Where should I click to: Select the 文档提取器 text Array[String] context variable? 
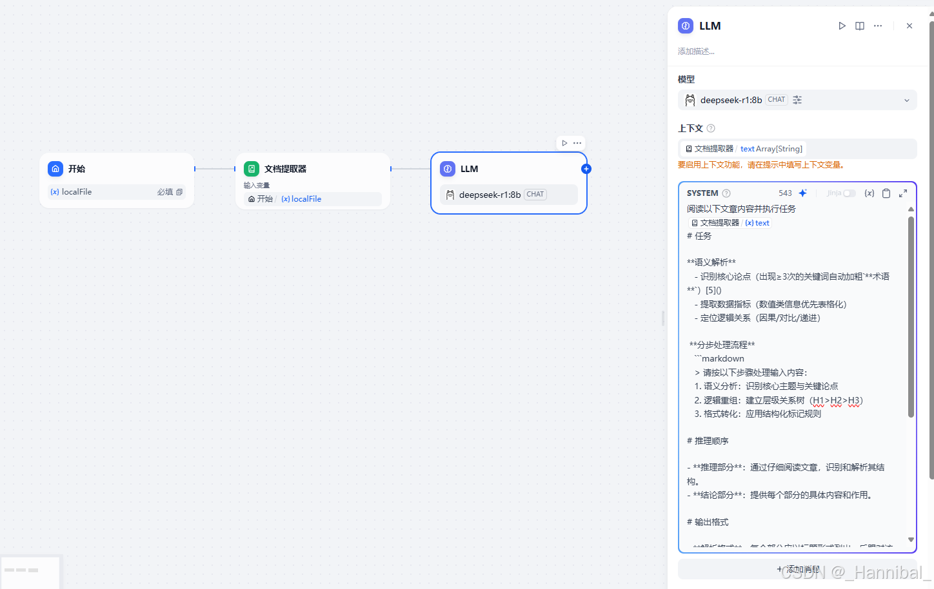click(744, 149)
